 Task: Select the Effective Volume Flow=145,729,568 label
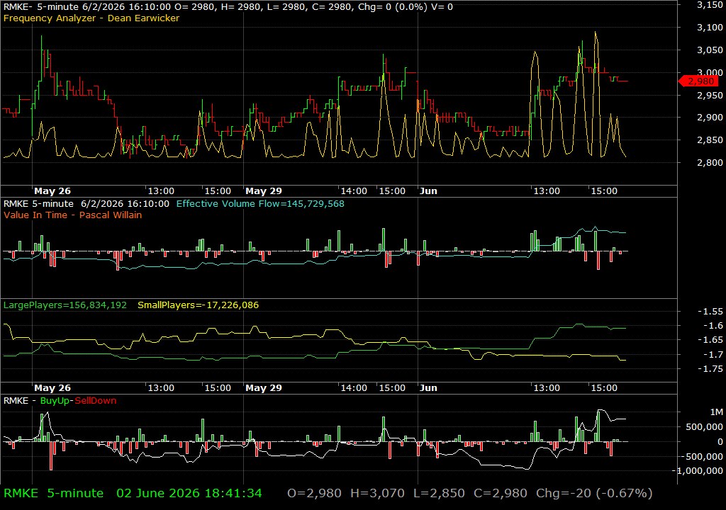click(x=260, y=203)
